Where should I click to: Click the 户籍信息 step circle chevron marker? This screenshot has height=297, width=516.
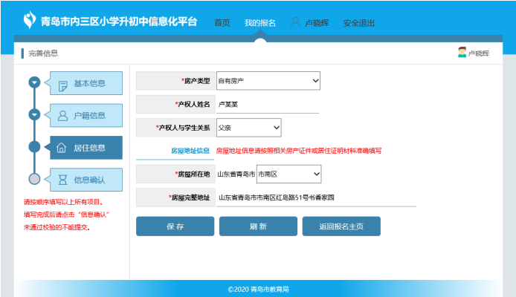coord(34,114)
